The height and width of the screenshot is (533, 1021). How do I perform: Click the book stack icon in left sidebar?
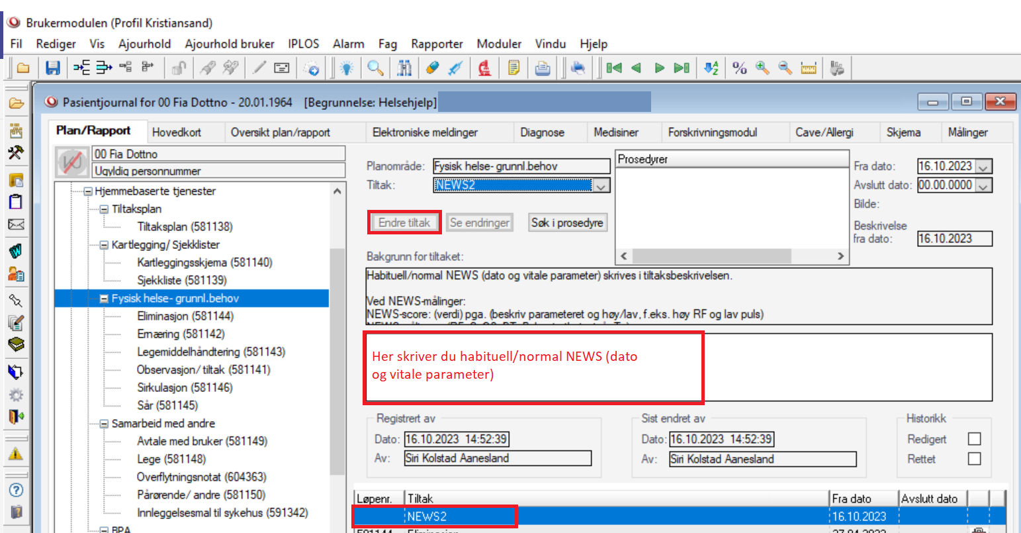point(16,344)
